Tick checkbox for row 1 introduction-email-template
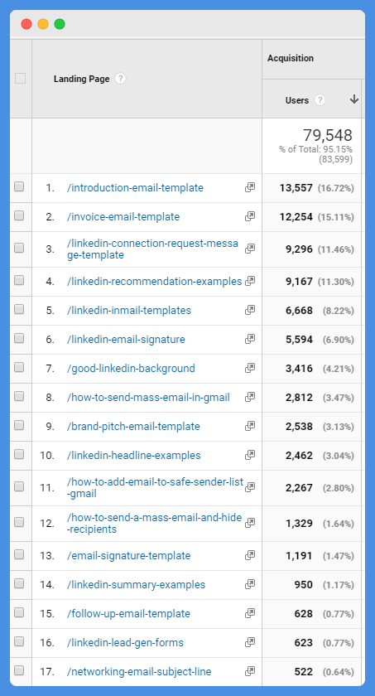 pyautogui.click(x=19, y=187)
